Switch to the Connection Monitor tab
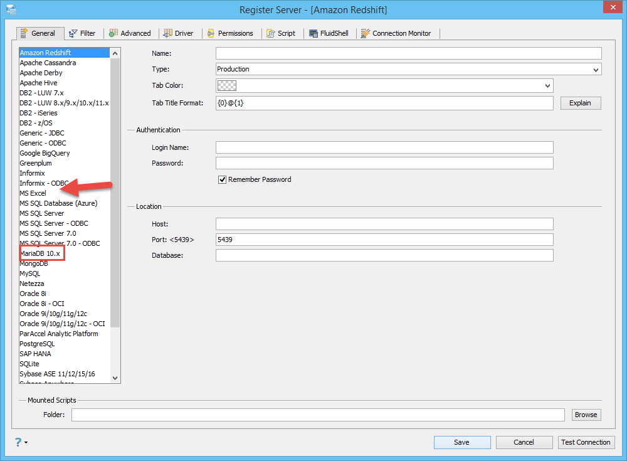Image resolution: width=627 pixels, height=461 pixels. click(x=396, y=33)
